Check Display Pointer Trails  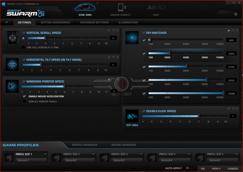point(24,101)
